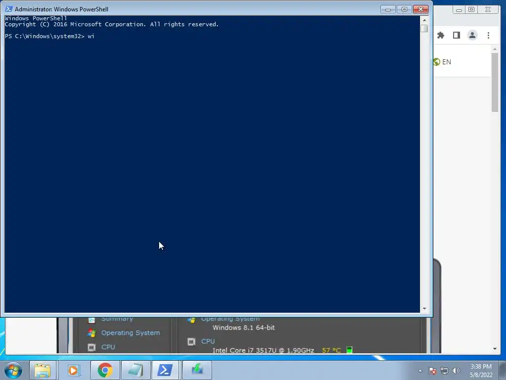Image resolution: width=506 pixels, height=380 pixels.
Task: Click Chrome page scrollbar thumb
Action: [495, 83]
